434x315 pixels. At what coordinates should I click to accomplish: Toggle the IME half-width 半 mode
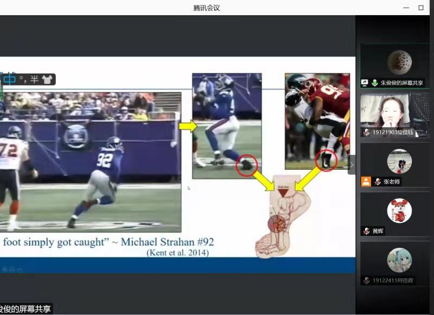point(34,79)
